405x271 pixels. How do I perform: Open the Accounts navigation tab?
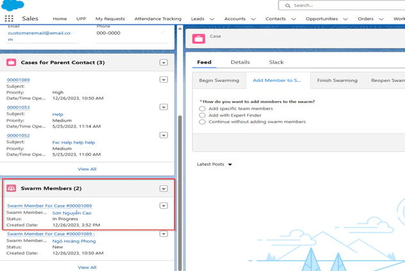(x=235, y=19)
